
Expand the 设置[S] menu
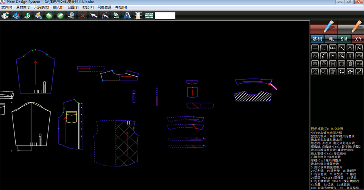coord(73,7)
